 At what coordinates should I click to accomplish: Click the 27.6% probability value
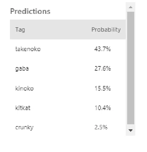coord(103,69)
